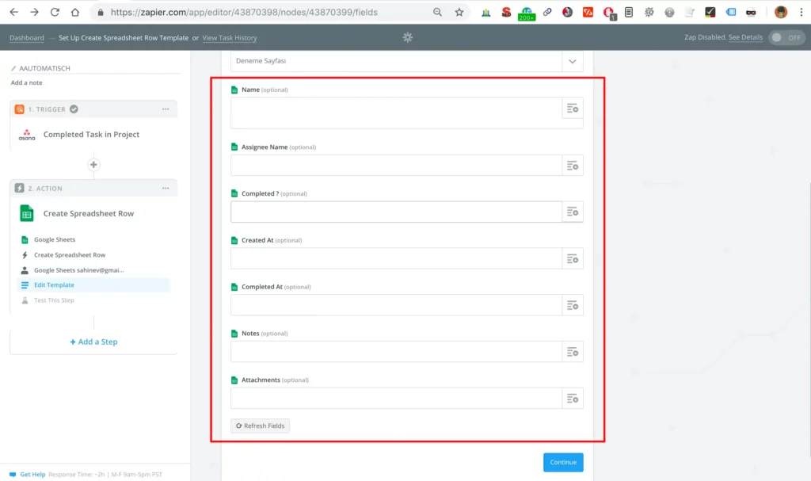
Task: Open the browser home page icon
Action: tap(75, 12)
